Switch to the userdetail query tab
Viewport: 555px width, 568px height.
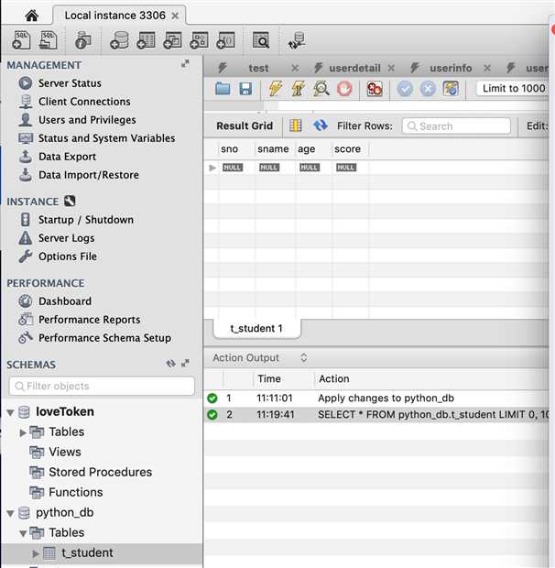[x=354, y=68]
